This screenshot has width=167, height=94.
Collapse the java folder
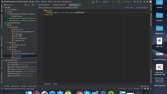[x=6, y=12]
